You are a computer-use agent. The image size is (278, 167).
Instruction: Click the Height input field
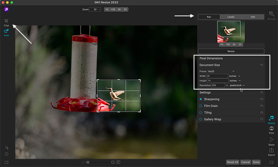point(218,81)
